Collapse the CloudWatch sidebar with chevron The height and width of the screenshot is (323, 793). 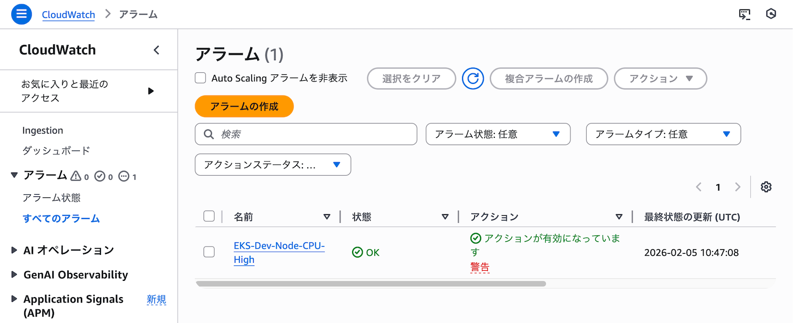156,50
